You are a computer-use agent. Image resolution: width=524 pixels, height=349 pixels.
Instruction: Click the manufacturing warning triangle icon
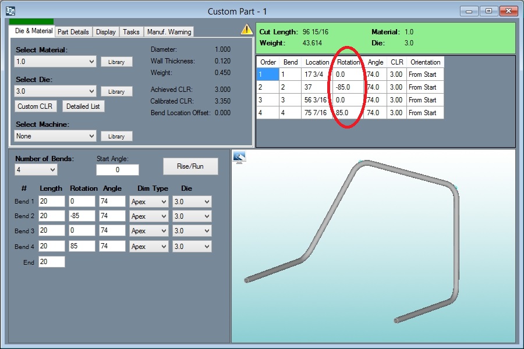point(247,30)
